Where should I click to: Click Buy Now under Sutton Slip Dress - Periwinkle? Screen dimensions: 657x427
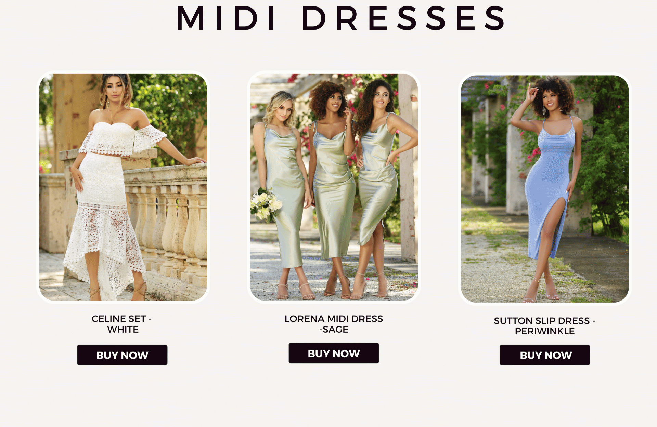(x=545, y=355)
